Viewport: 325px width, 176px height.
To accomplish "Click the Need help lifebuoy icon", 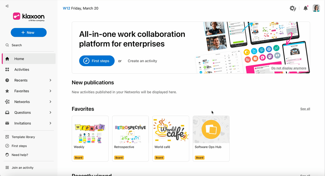I will pos(7,155).
